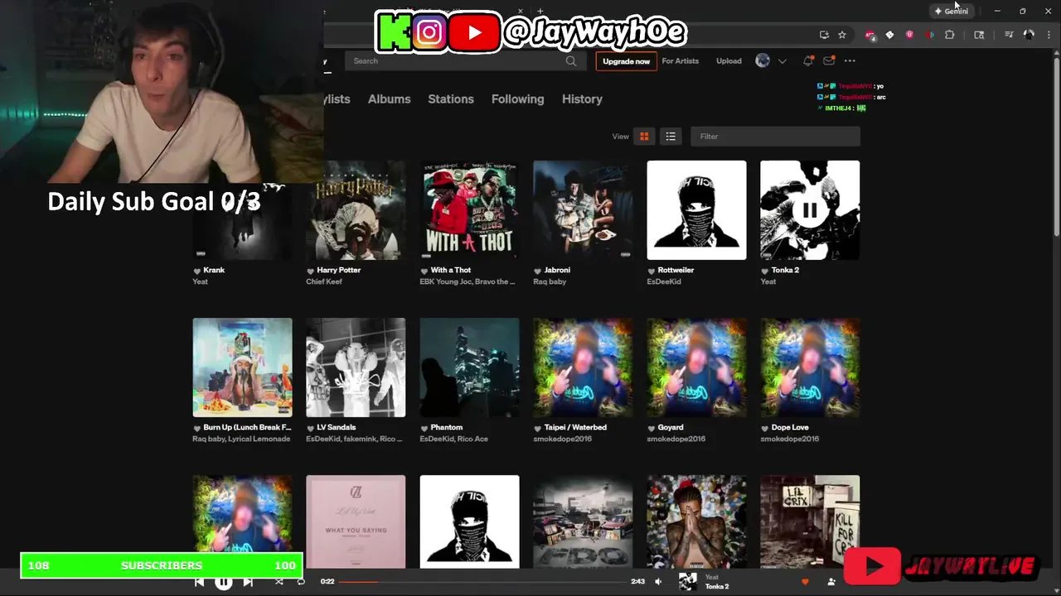
Task: Toggle the heart next to Taipei / Waterbed
Action: point(538,428)
